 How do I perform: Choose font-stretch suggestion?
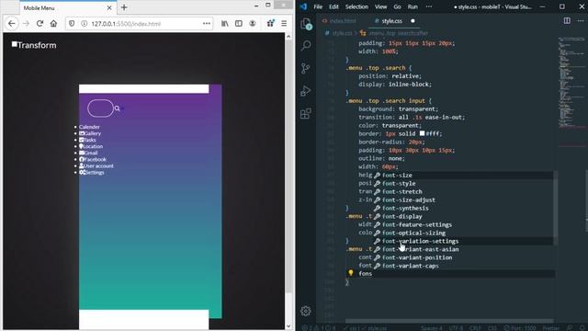pos(463,192)
